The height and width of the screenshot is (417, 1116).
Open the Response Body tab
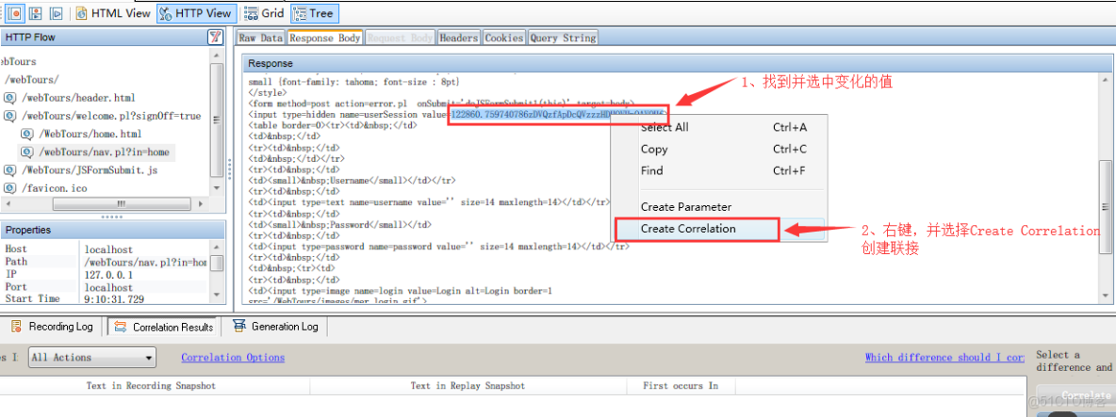pos(324,39)
